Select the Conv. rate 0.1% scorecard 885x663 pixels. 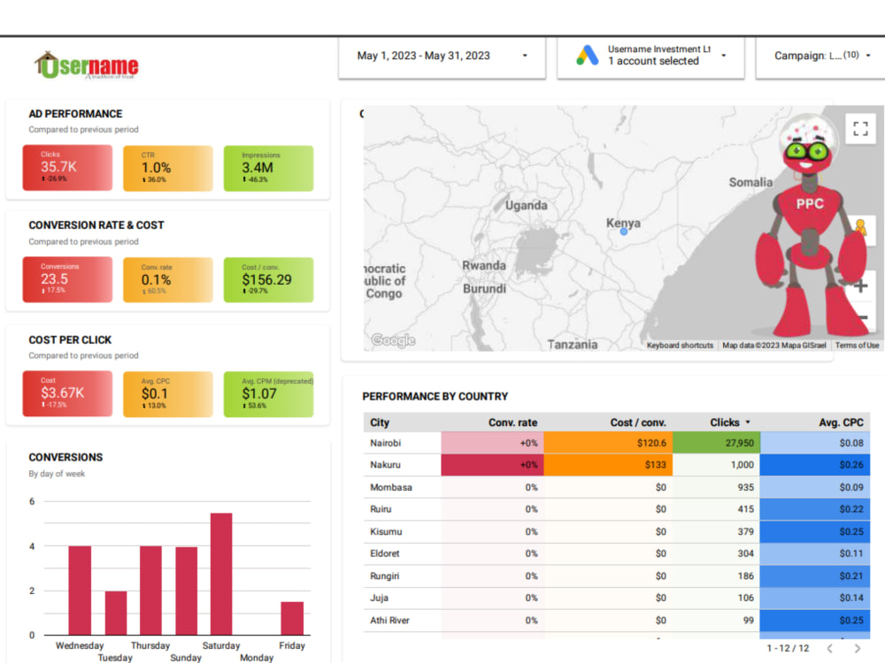tap(168, 279)
